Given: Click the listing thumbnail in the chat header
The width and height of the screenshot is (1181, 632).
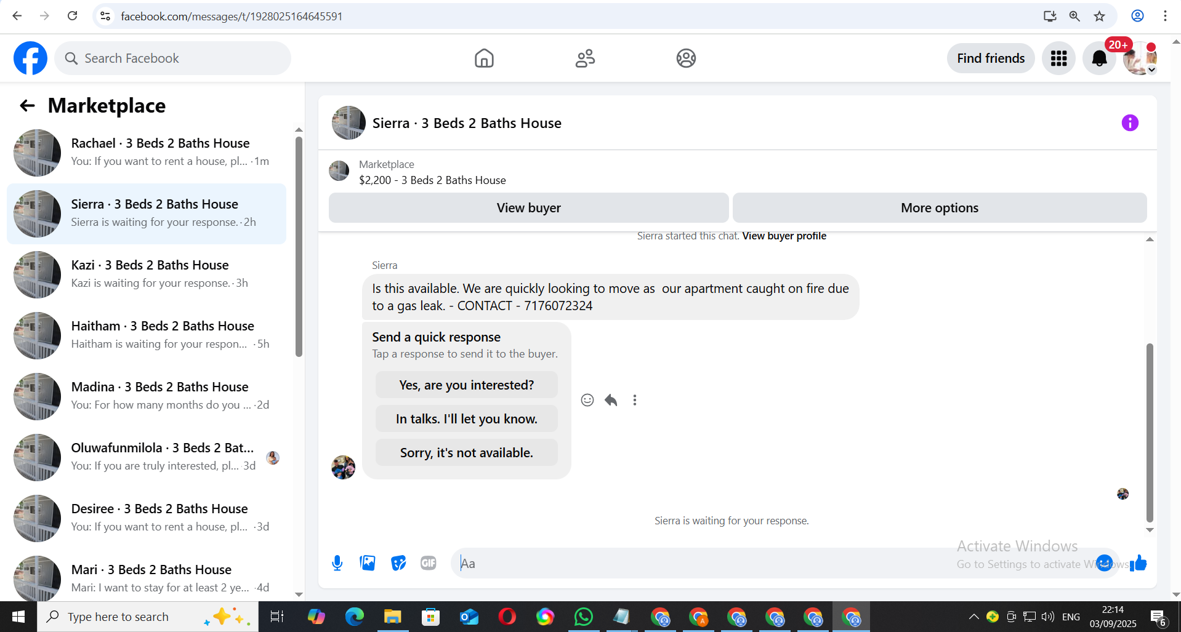Looking at the screenshot, I should coord(349,123).
